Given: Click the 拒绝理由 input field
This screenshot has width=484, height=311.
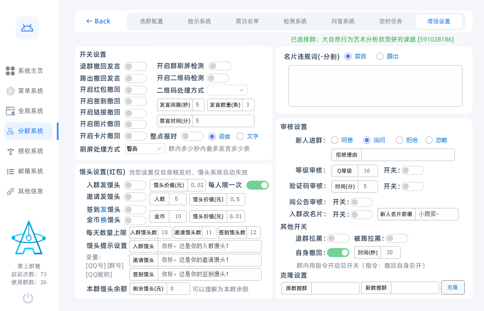Looking at the screenshot, I should [408, 155].
